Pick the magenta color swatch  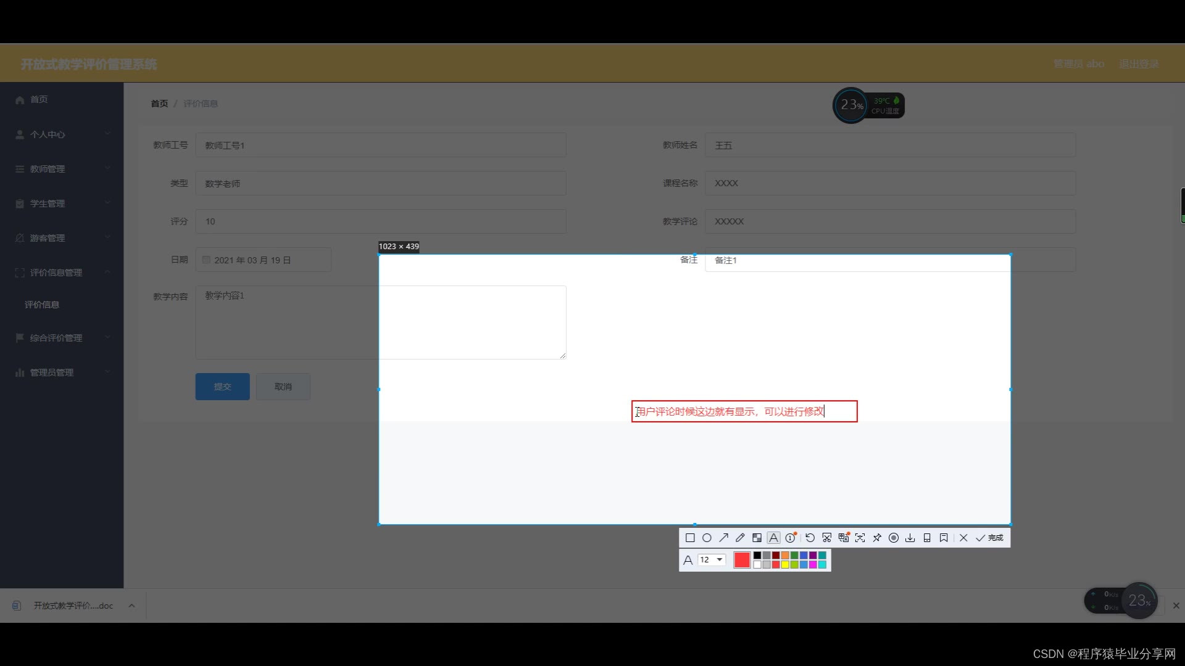pos(813,565)
